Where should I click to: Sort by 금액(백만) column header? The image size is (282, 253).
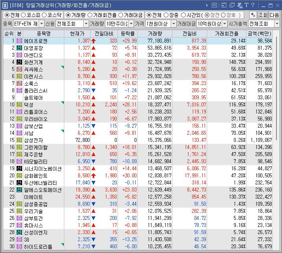tap(260, 33)
